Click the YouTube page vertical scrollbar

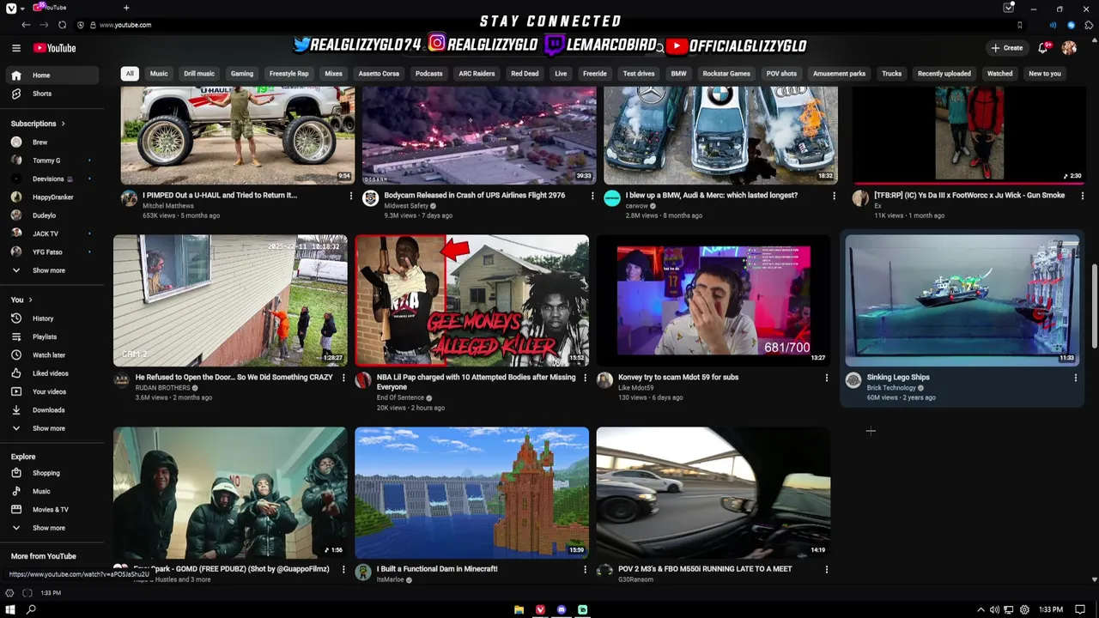point(1094,306)
